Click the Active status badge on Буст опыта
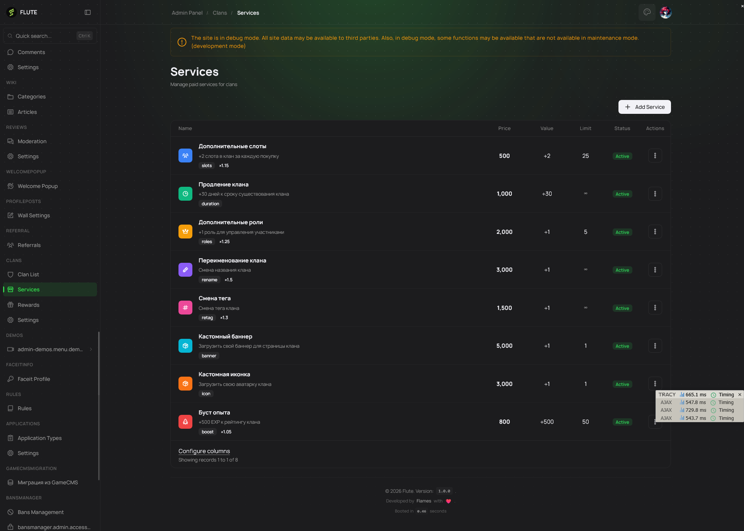744x531 pixels. (x=622, y=422)
